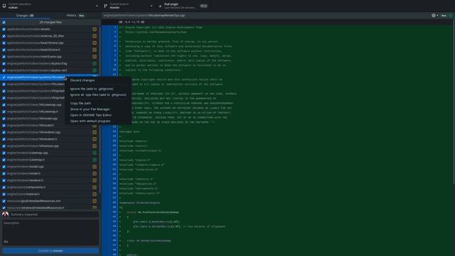Click modified status icon for beachScene.h
The image size is (455, 256).
(x=95, y=50)
